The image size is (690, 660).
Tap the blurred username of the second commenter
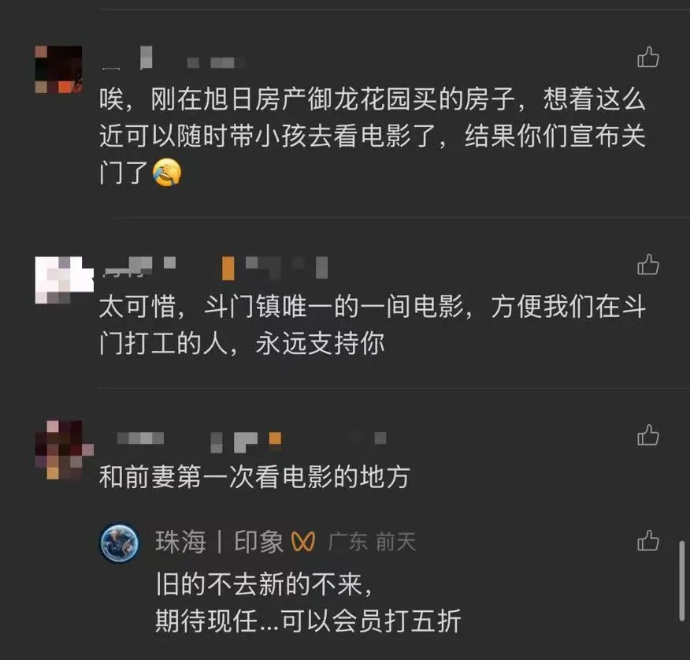pos(215,267)
